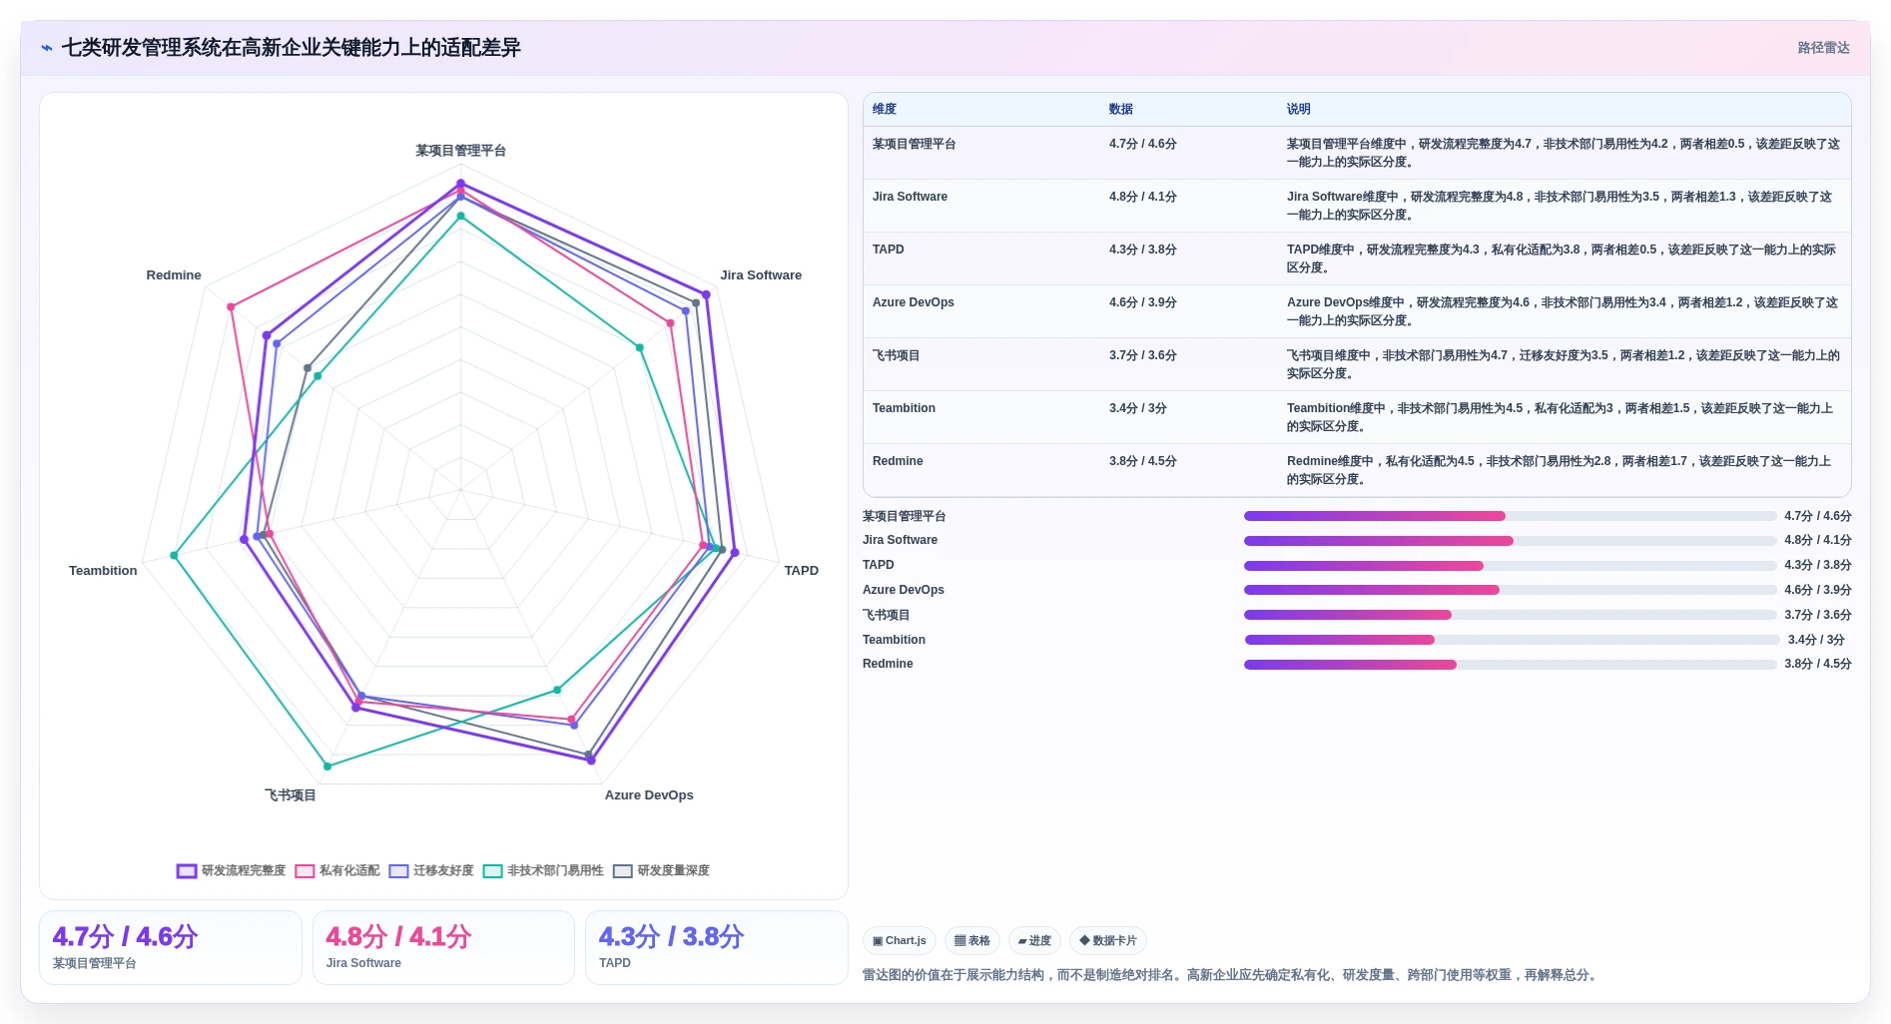Click the 数据卡片 tag chip
Image resolution: width=1891 pixels, height=1024 pixels.
1108,940
